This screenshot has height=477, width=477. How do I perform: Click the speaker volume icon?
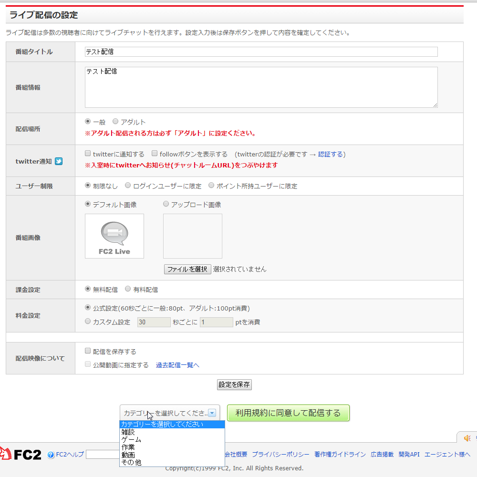click(467, 438)
